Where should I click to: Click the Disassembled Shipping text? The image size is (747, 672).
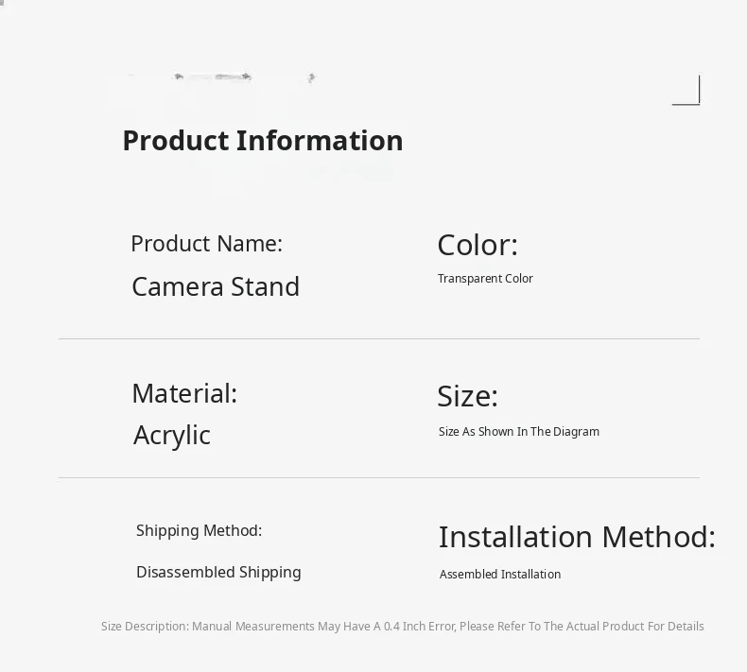pyautogui.click(x=218, y=573)
